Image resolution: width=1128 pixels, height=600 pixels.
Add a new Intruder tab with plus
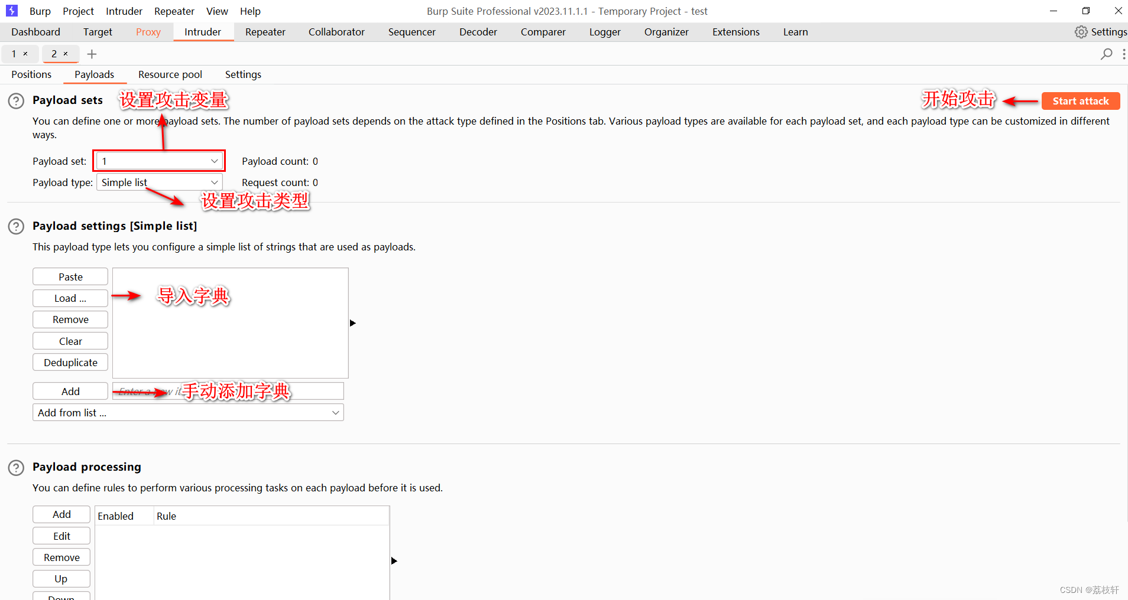click(x=92, y=54)
